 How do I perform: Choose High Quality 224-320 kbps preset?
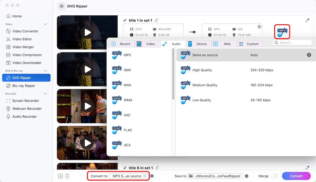(x=246, y=70)
